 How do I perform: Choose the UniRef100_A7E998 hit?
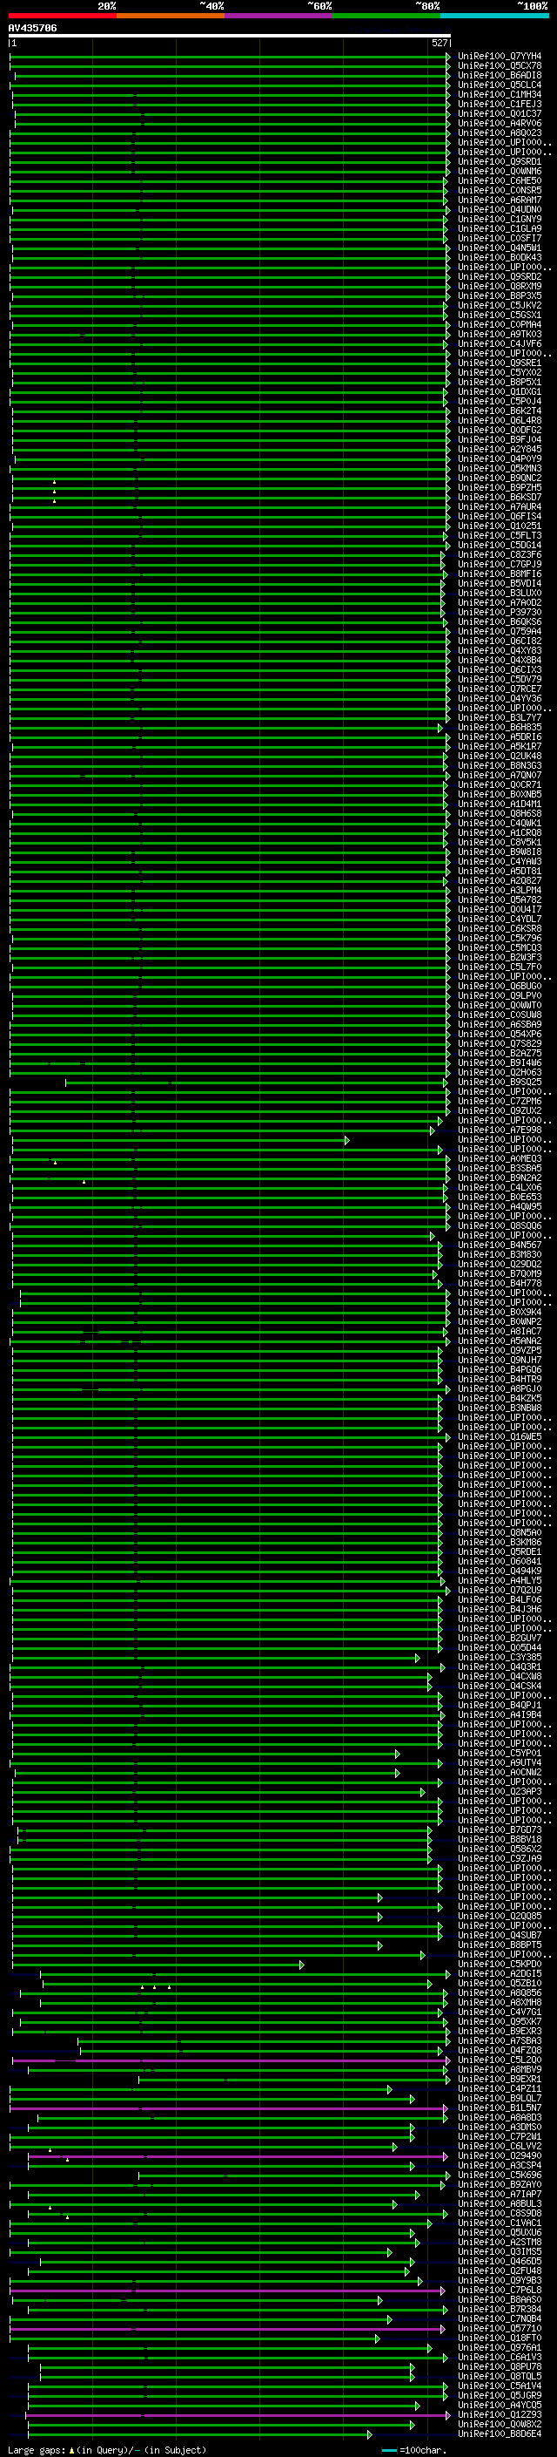500,1130
